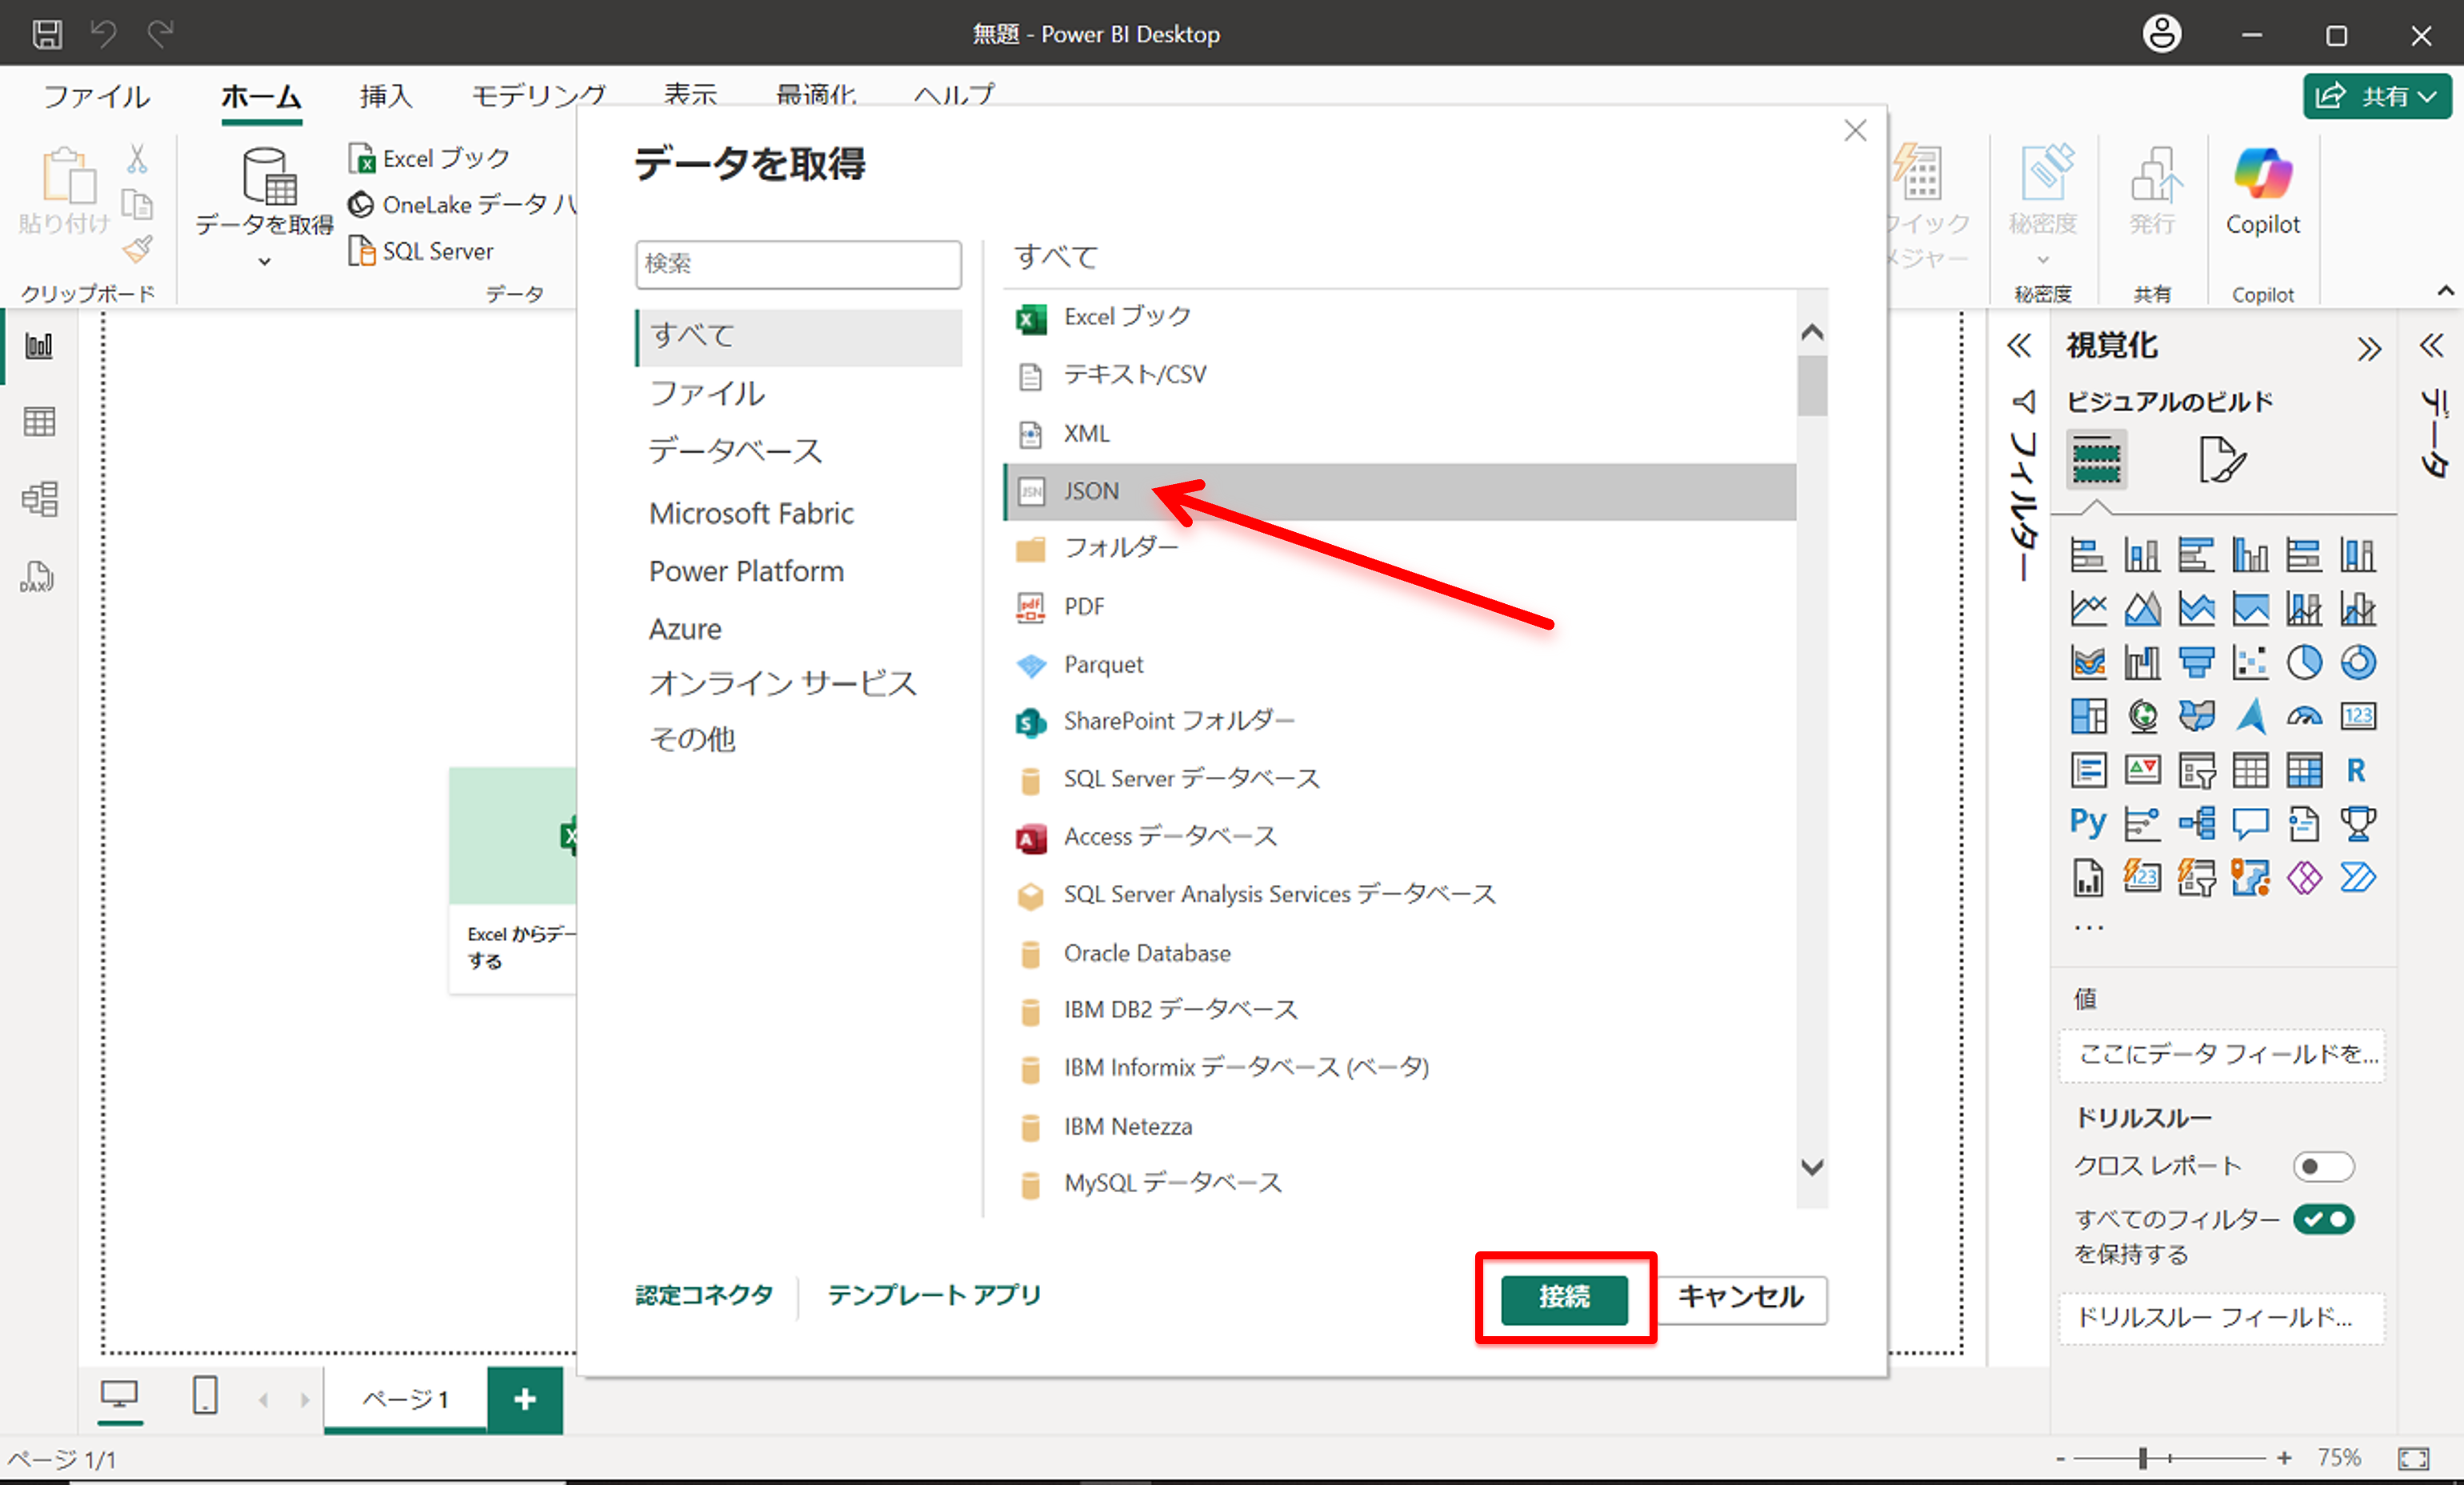The image size is (2464, 1485).
Task: Close the データを取得 dialog
Action: coord(1855,130)
